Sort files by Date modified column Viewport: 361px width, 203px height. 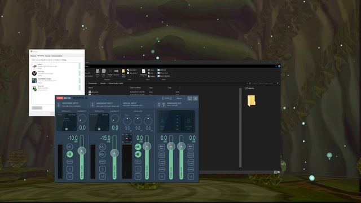click(x=135, y=88)
